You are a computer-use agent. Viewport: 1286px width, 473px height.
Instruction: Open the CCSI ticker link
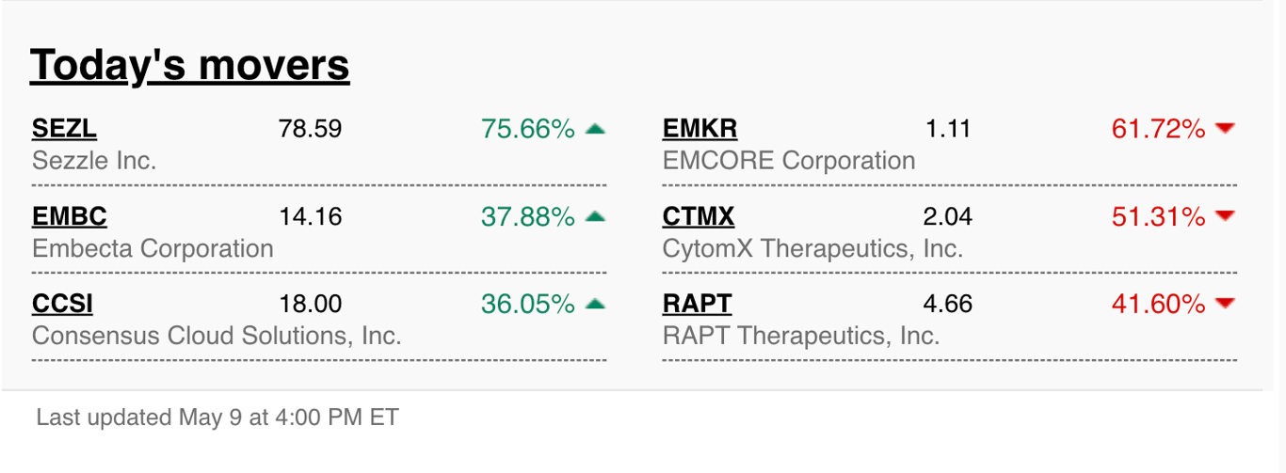pos(62,304)
